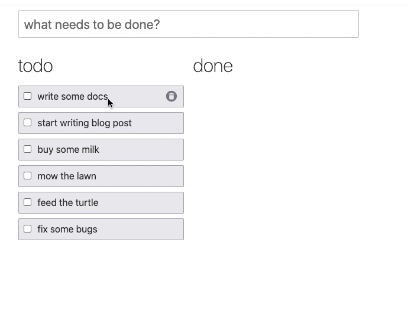The width and height of the screenshot is (408, 334).
Task: Click the 'write some docs' label text
Action: tap(72, 97)
